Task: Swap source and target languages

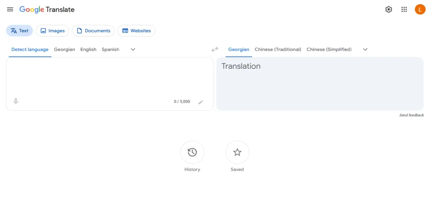Action: point(215,49)
